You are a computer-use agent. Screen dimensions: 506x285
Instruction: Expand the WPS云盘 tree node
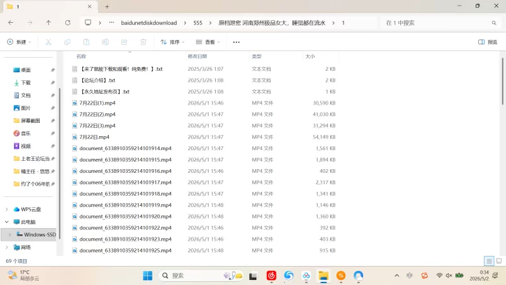click(7, 210)
